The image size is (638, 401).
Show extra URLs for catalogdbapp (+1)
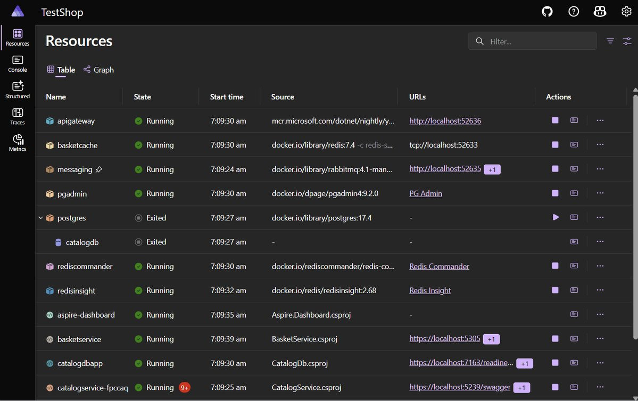point(525,363)
